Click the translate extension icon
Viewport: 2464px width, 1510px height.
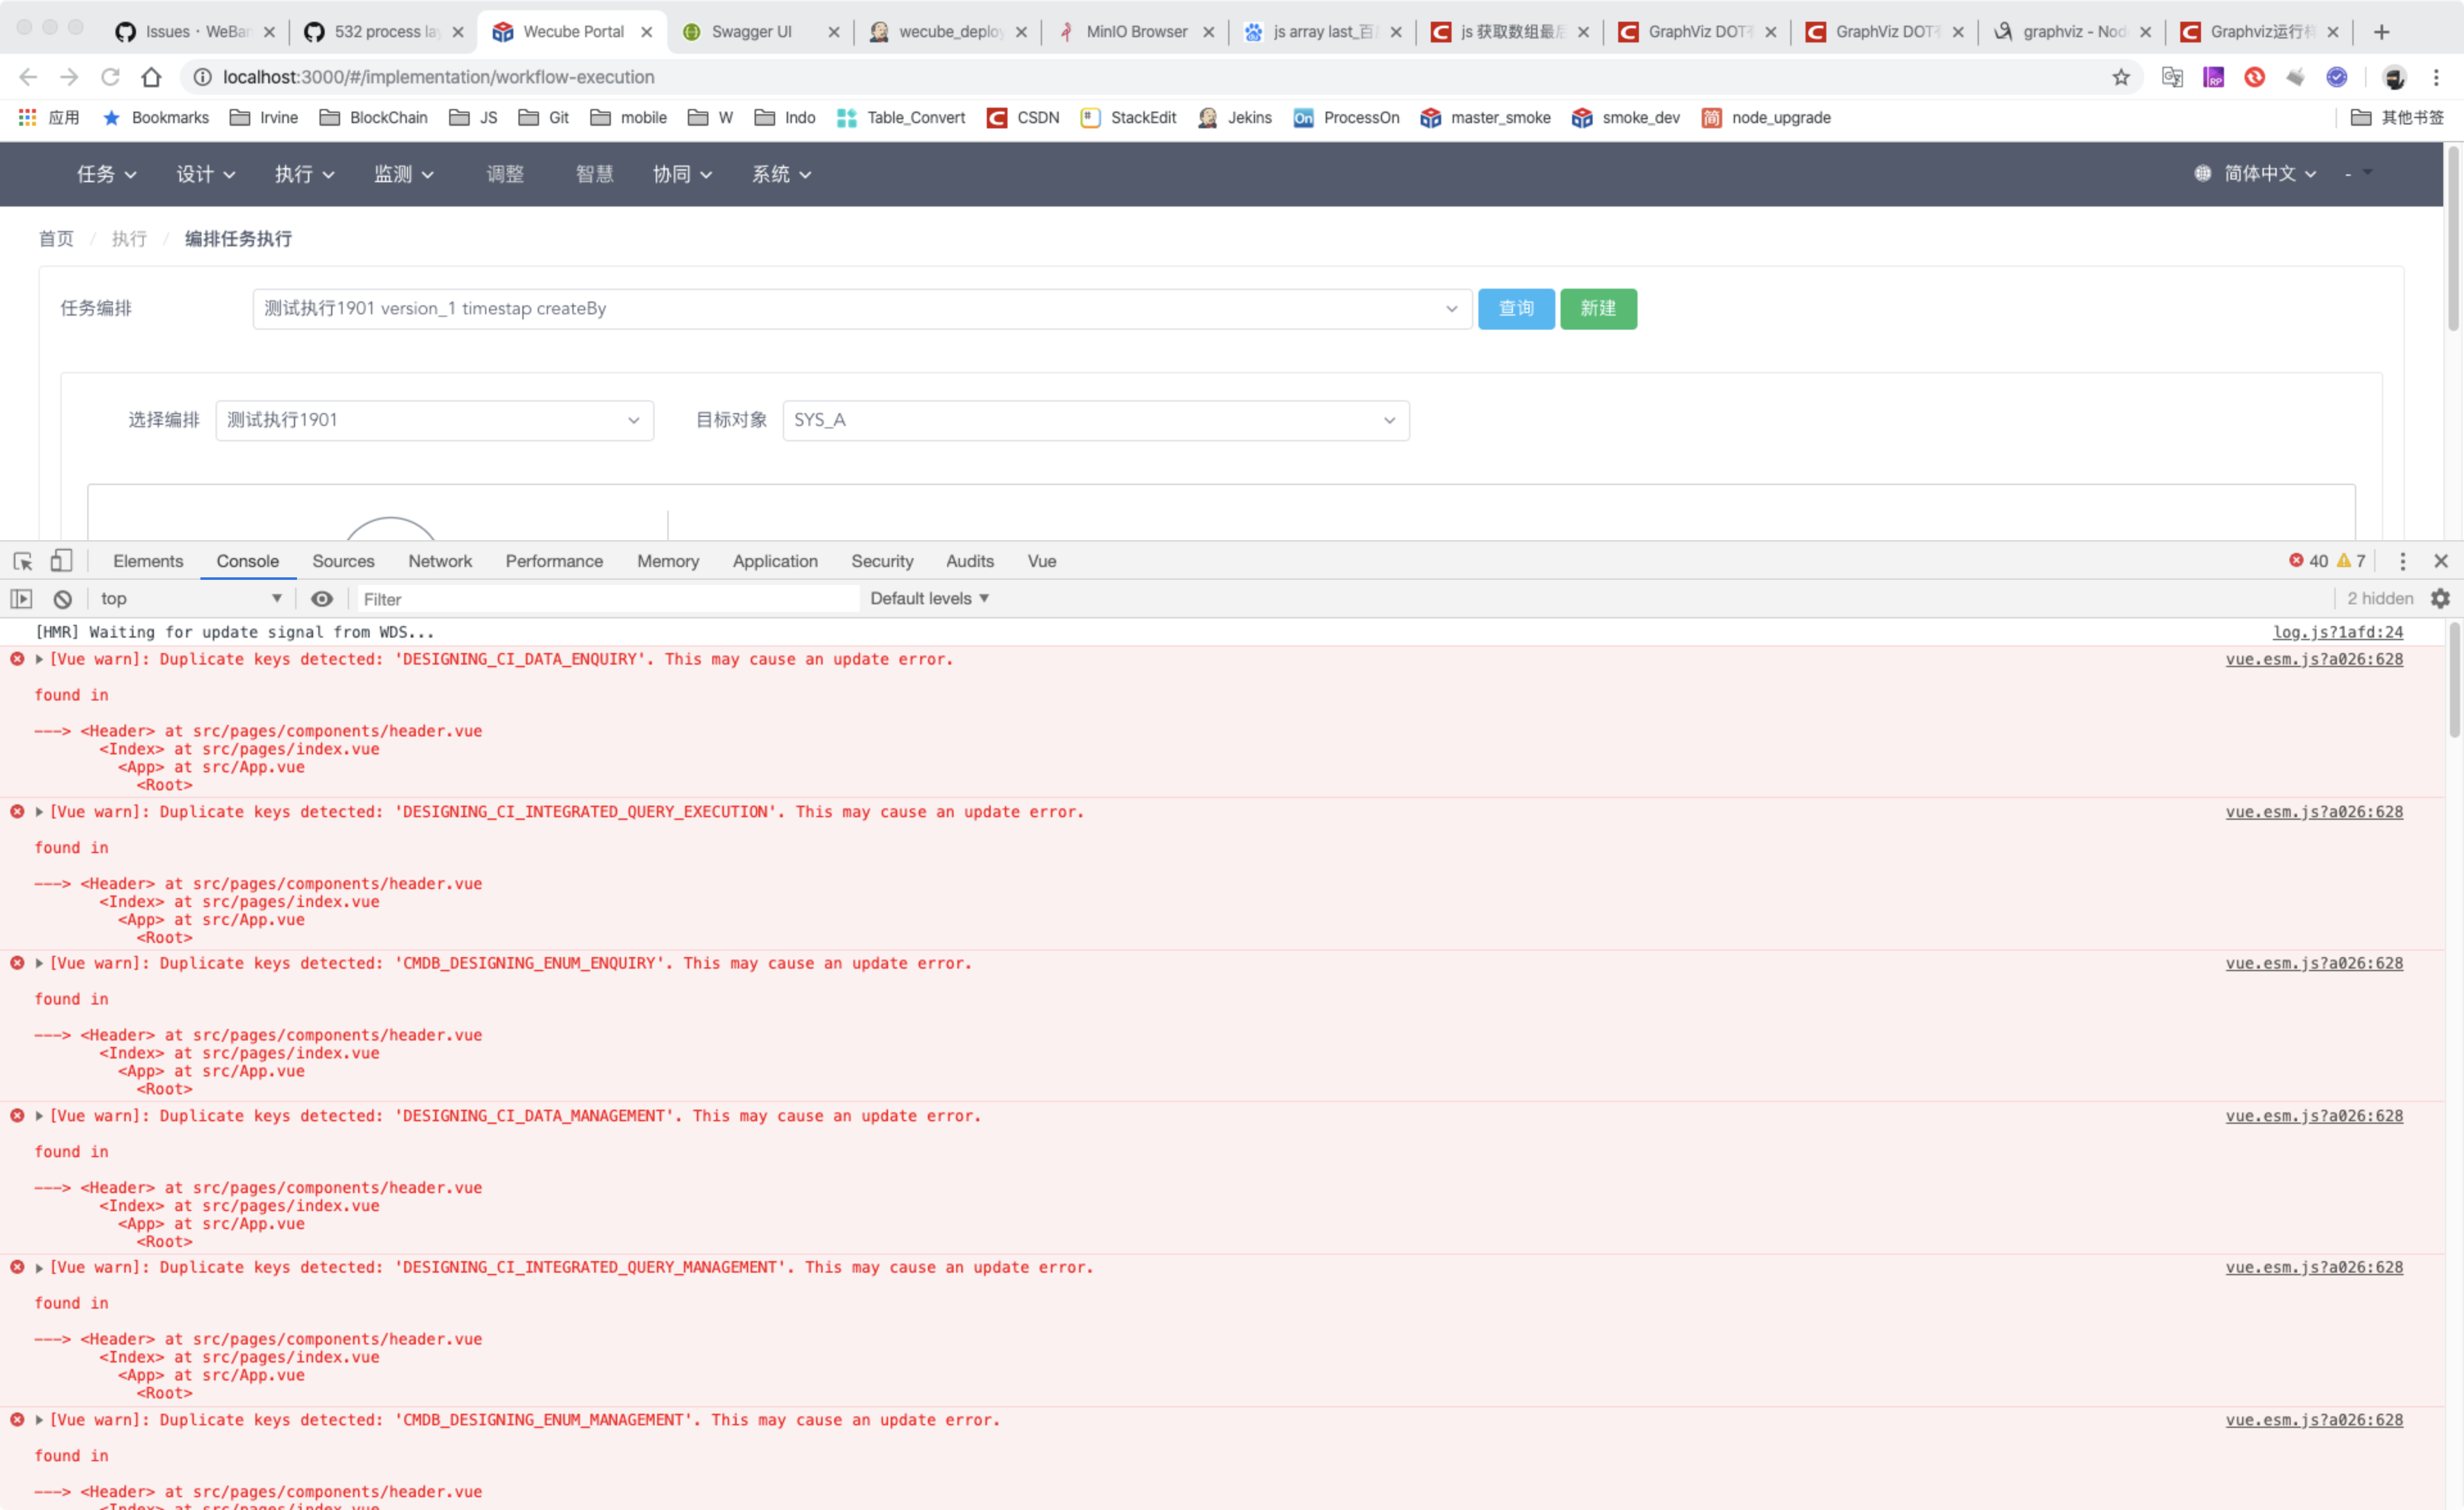[2171, 77]
